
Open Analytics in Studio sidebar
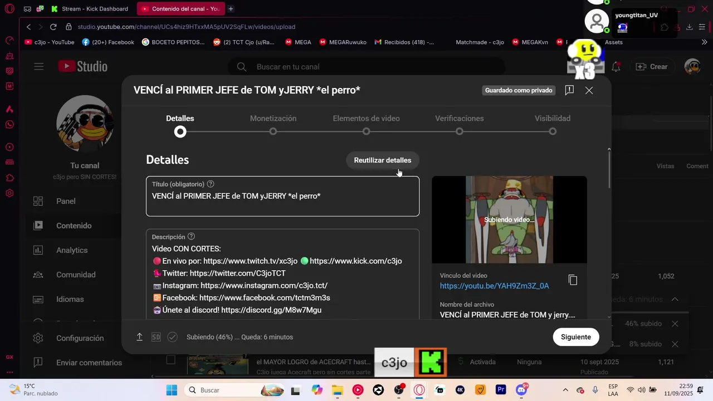coord(72,250)
